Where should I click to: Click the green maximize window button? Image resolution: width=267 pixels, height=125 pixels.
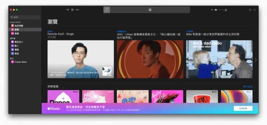[17, 10]
